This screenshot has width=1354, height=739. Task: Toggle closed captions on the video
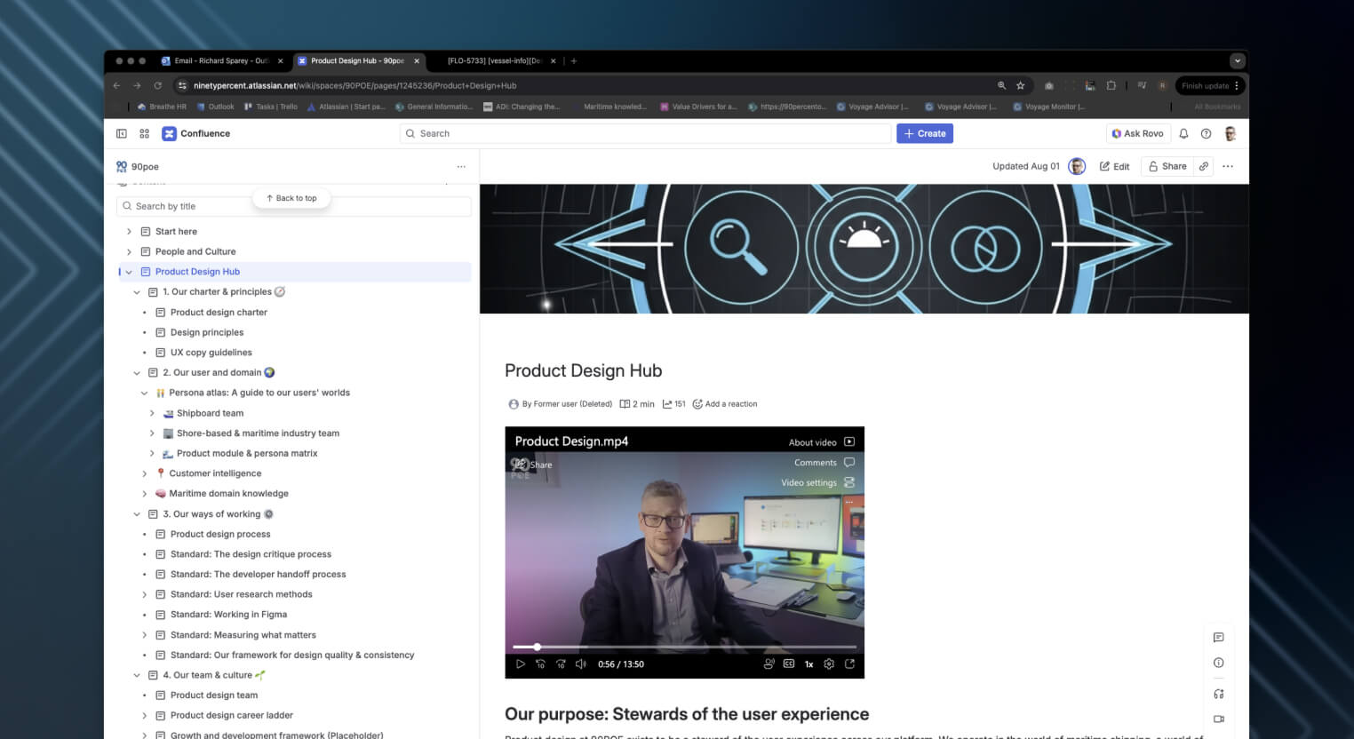789,664
